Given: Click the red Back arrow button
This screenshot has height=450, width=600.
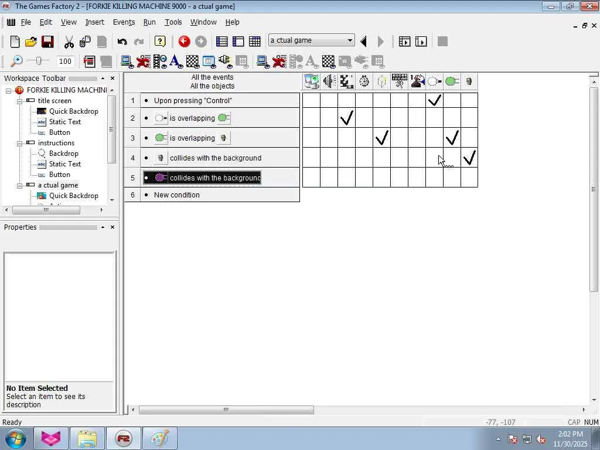Looking at the screenshot, I should point(184,42).
